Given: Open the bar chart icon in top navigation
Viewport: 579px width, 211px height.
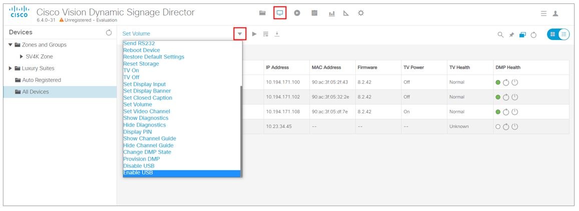Looking at the screenshot, I should coord(332,13).
